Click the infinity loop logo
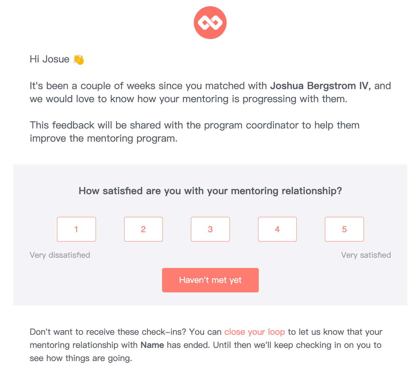 210,23
